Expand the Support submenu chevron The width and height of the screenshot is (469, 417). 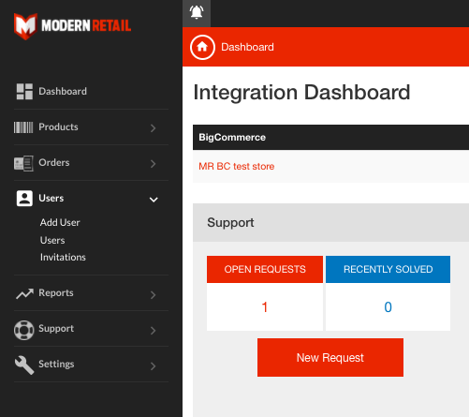153,330
